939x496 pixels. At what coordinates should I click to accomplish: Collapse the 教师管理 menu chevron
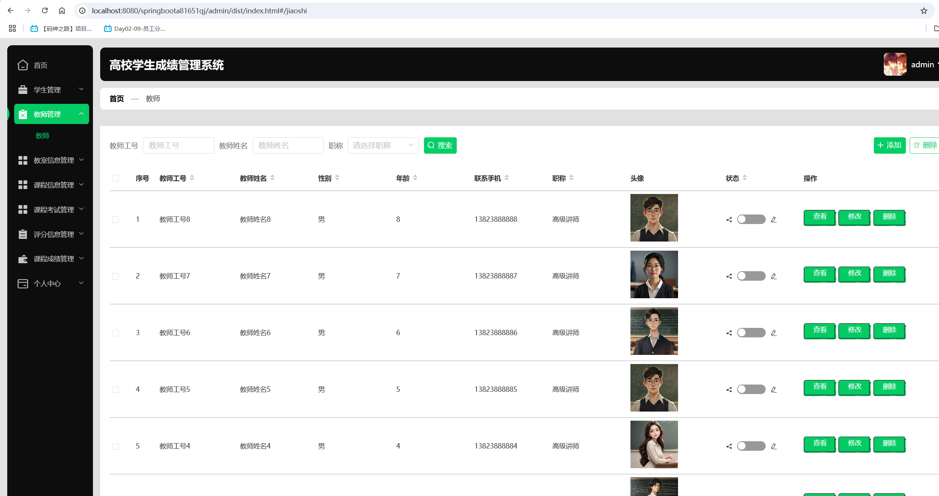tap(81, 114)
